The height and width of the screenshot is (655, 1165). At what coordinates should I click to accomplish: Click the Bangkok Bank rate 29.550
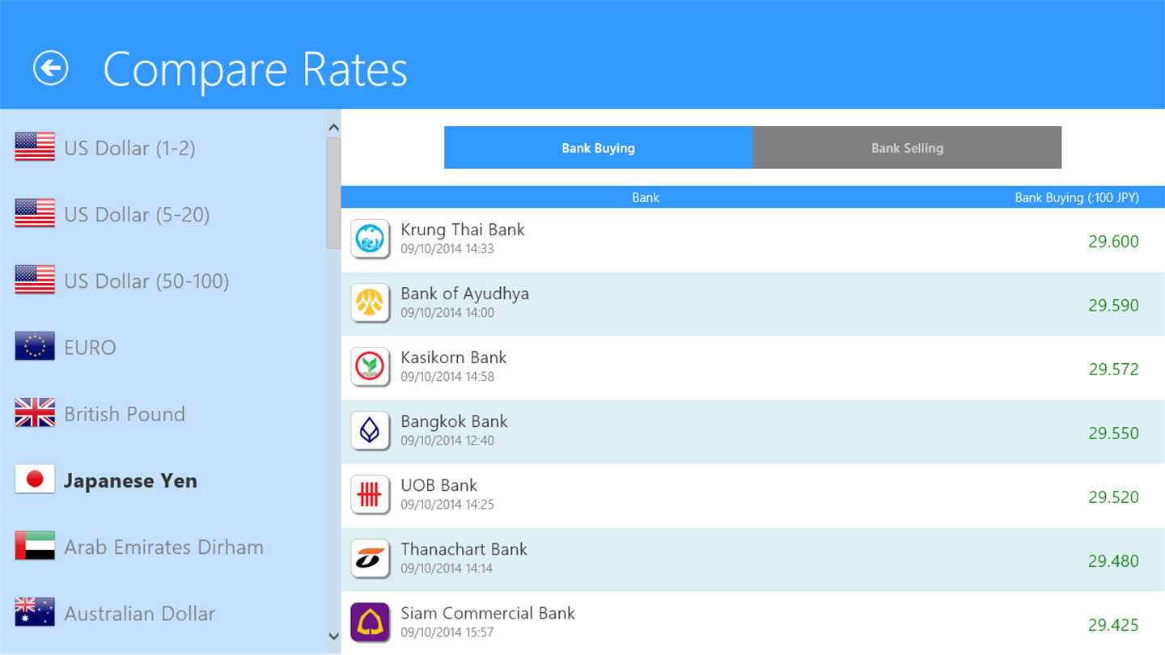pos(1113,433)
